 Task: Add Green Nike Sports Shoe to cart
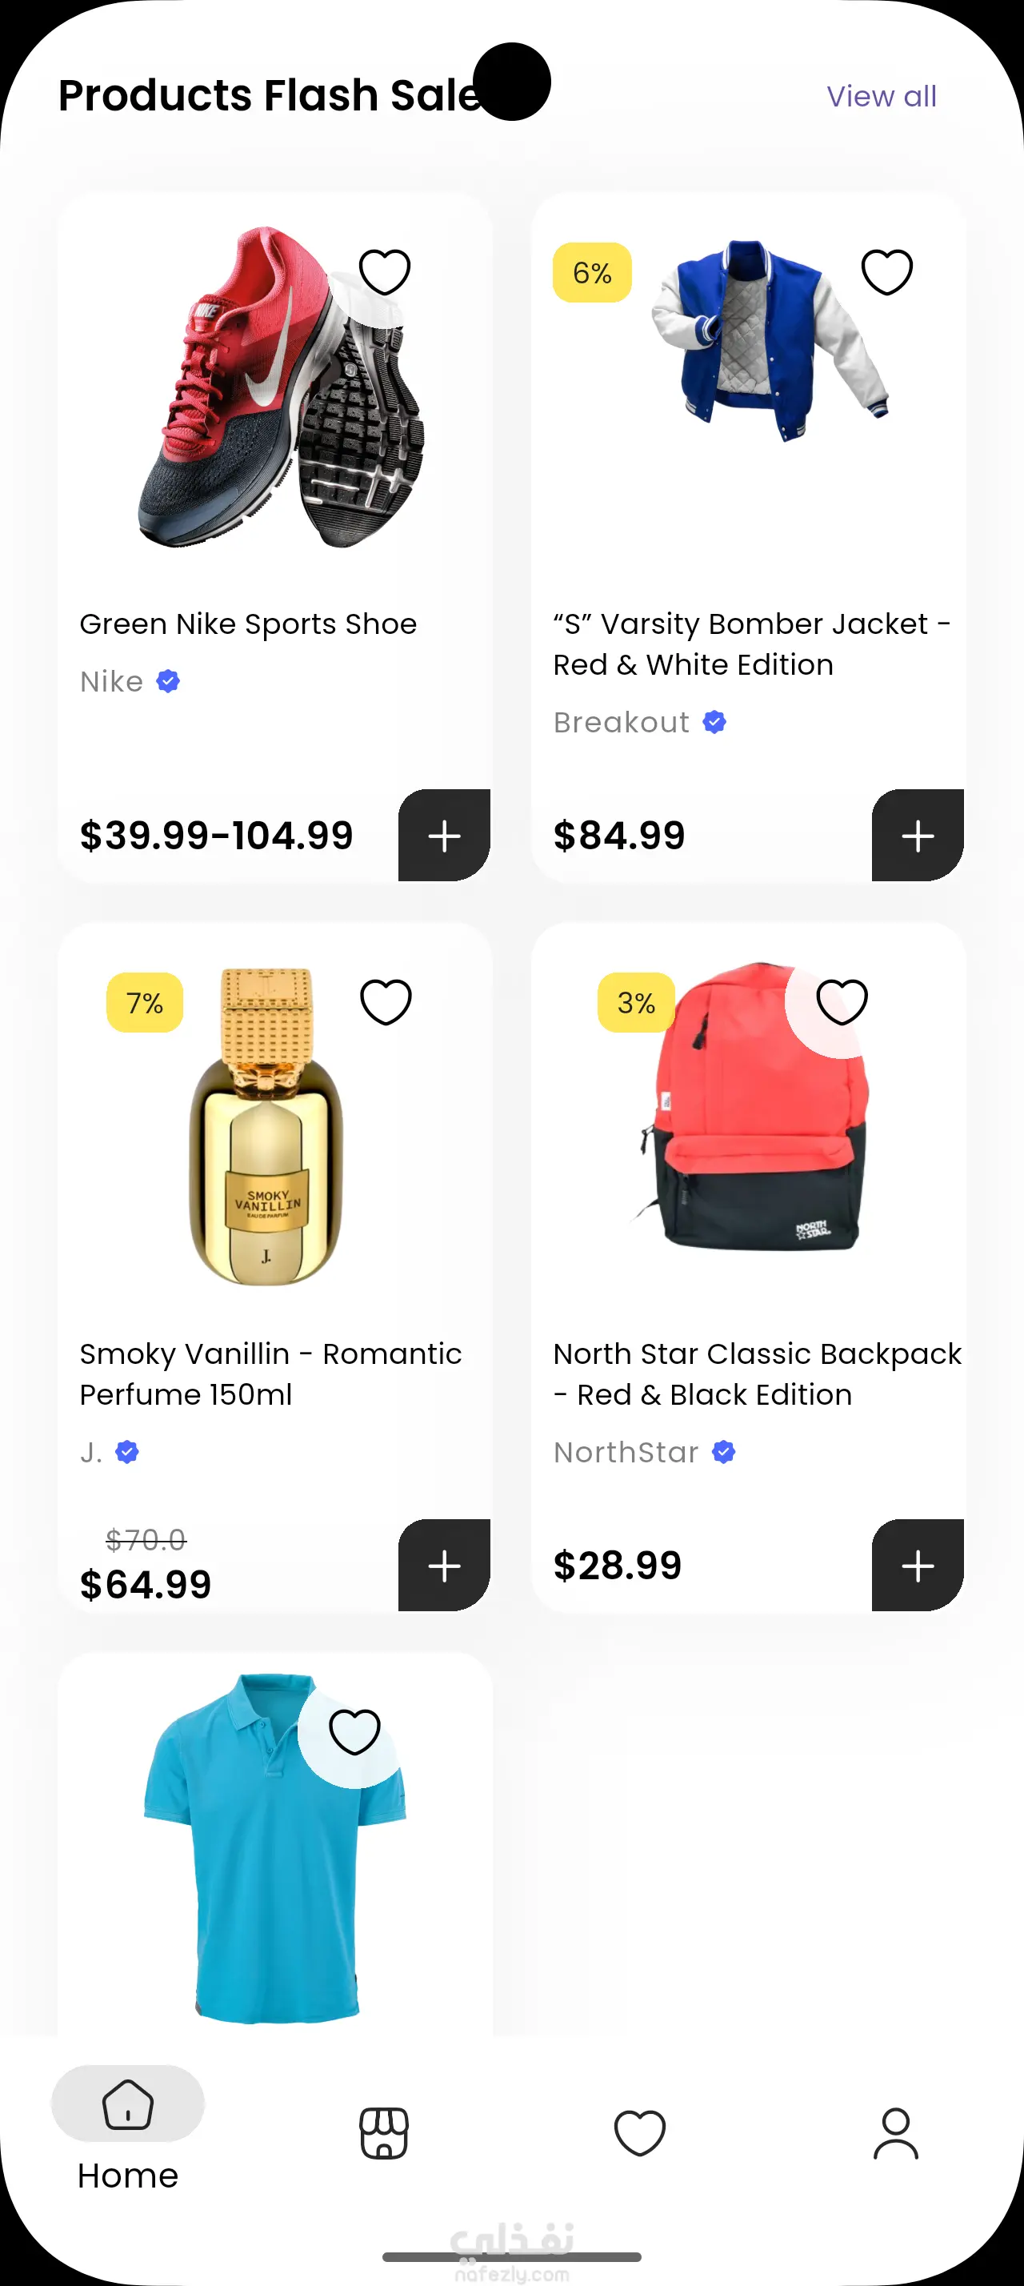pos(444,835)
